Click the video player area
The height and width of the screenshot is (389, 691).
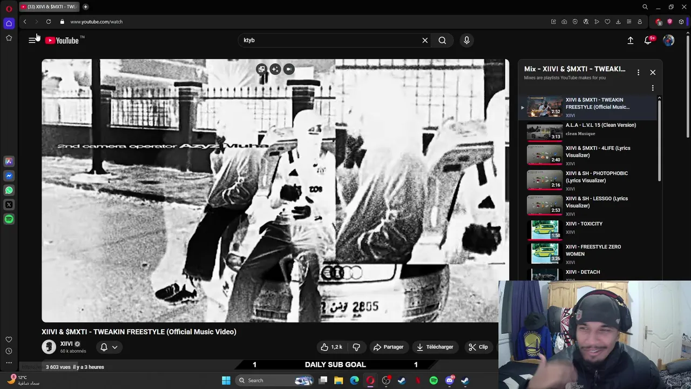coord(275,191)
